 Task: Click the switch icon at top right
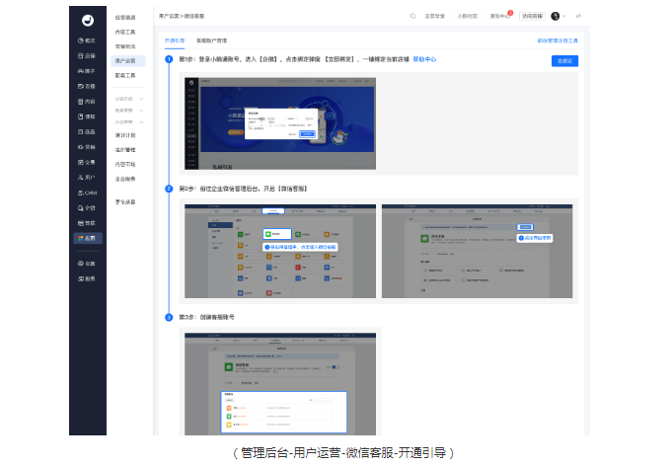(578, 16)
